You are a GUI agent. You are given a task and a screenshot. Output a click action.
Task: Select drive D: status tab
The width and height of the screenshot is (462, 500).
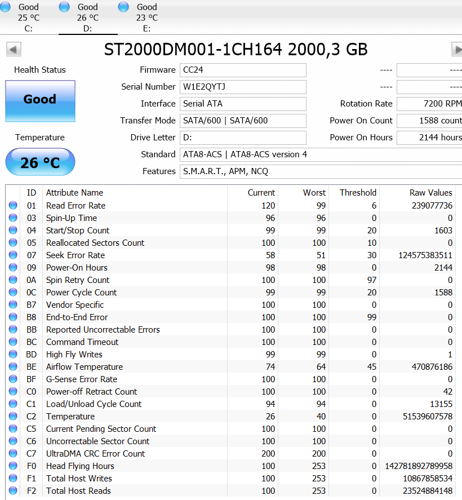pos(88,17)
